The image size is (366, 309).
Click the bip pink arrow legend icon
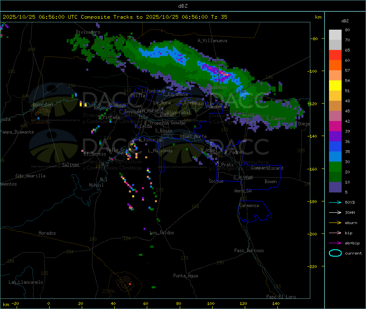(335, 233)
